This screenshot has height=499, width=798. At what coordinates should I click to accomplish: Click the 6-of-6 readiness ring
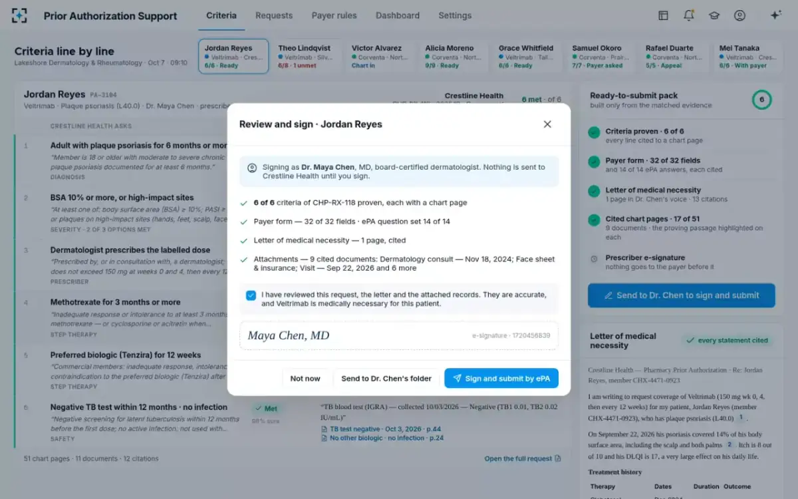(761, 100)
